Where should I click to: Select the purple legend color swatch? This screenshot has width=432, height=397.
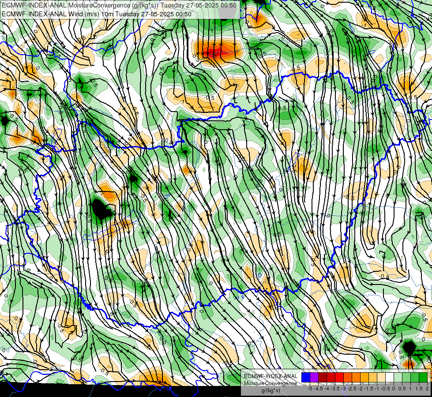[314, 378]
